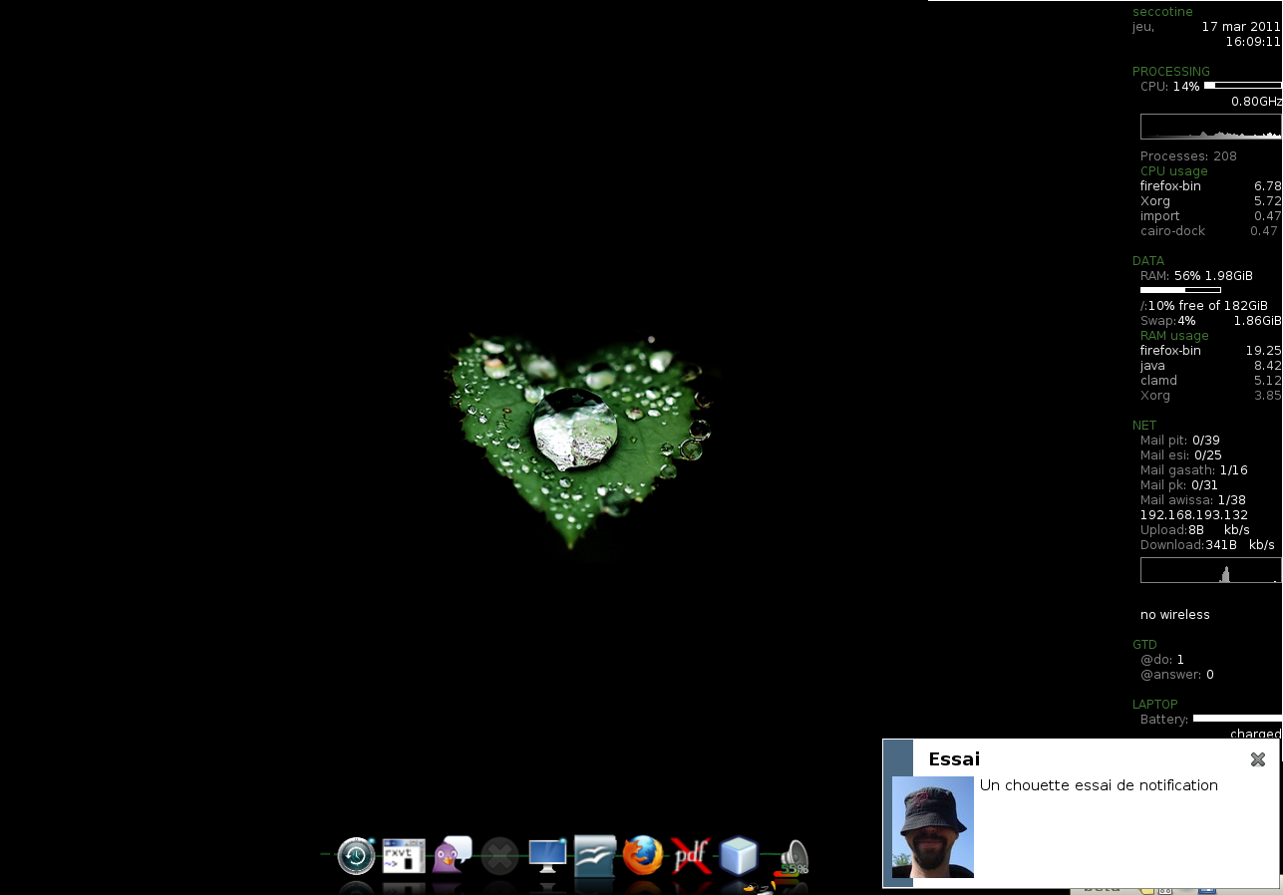The width and height of the screenshot is (1283, 895).
Task: Click the Swap 4% line
Action: point(1211,321)
